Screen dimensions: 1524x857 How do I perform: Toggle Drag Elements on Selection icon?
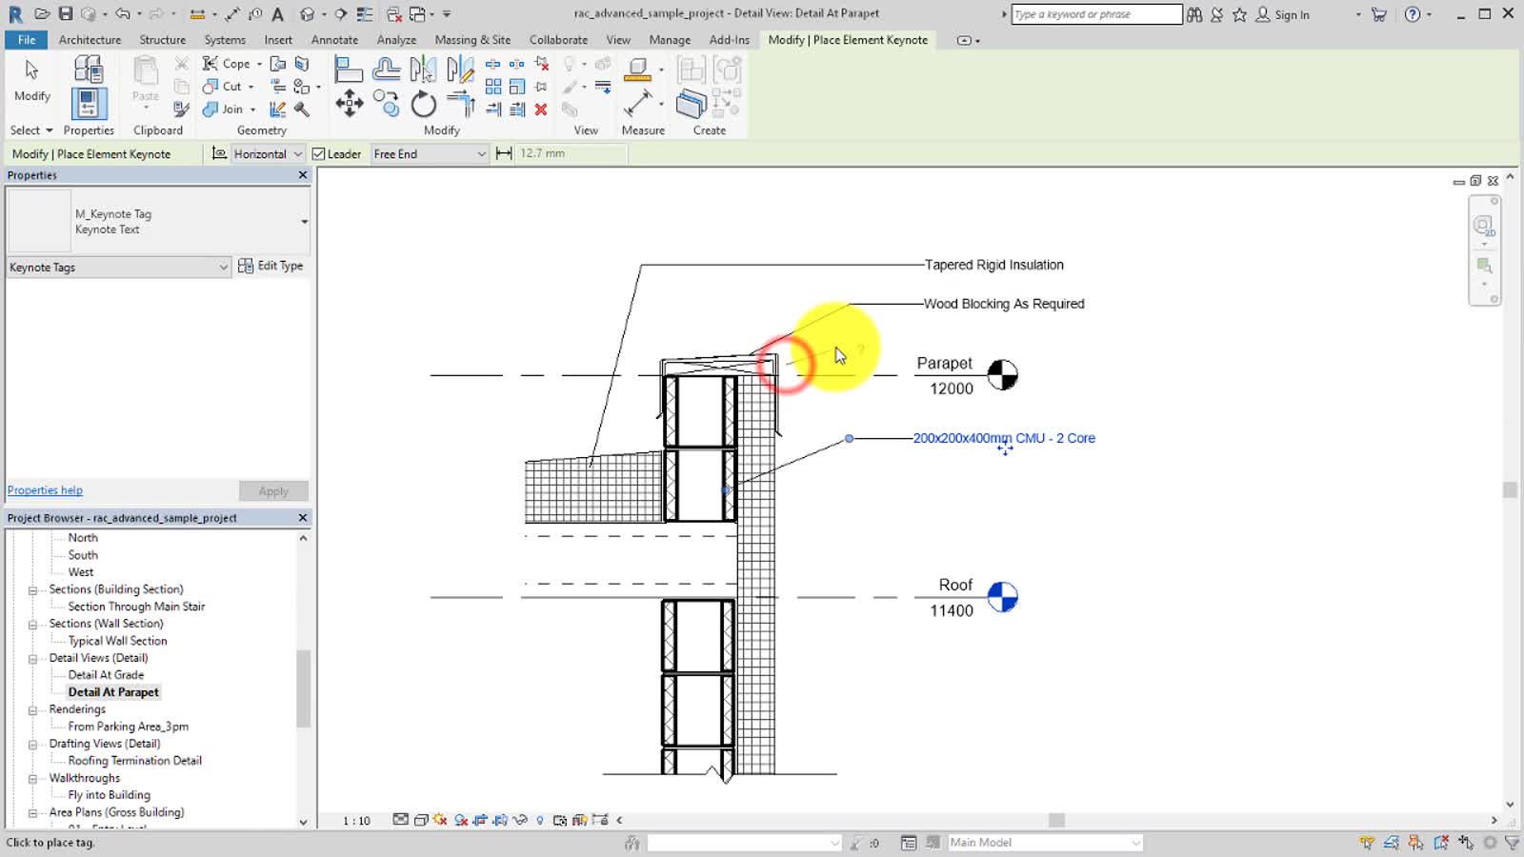[x=1466, y=842]
